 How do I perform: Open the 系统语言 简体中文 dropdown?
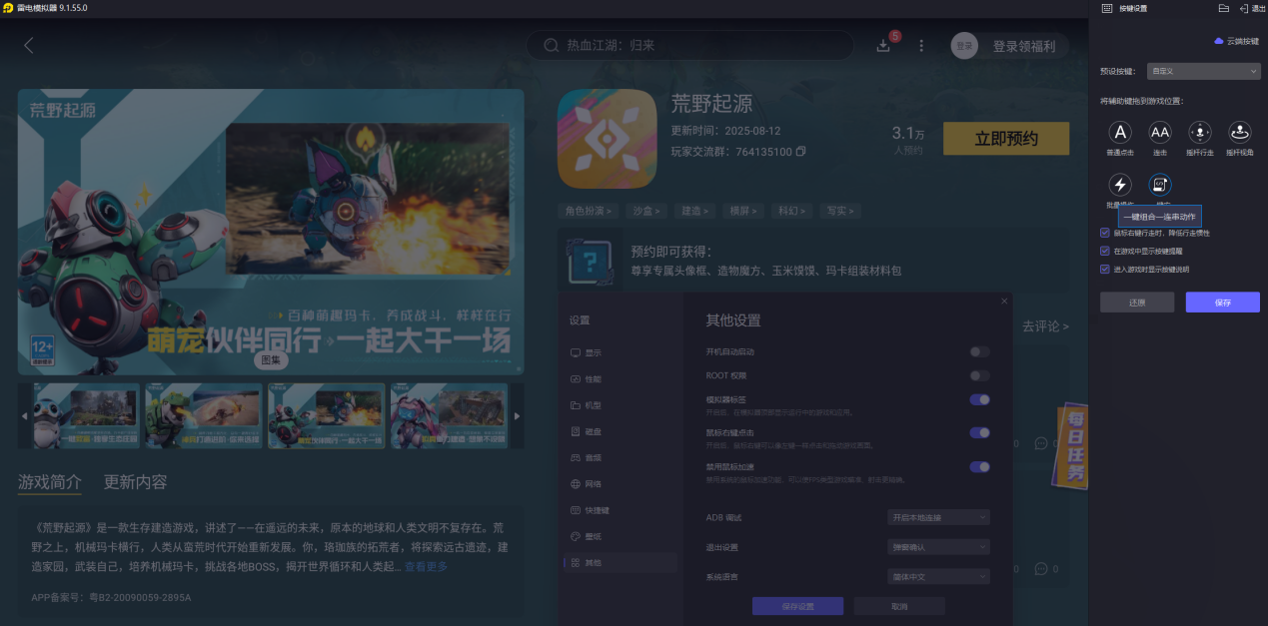[938, 576]
